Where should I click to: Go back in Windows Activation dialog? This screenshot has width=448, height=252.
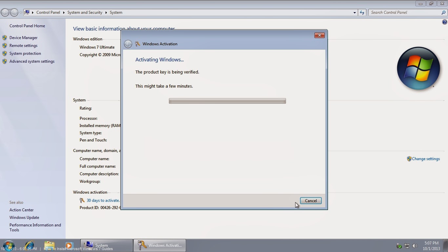tap(128, 44)
